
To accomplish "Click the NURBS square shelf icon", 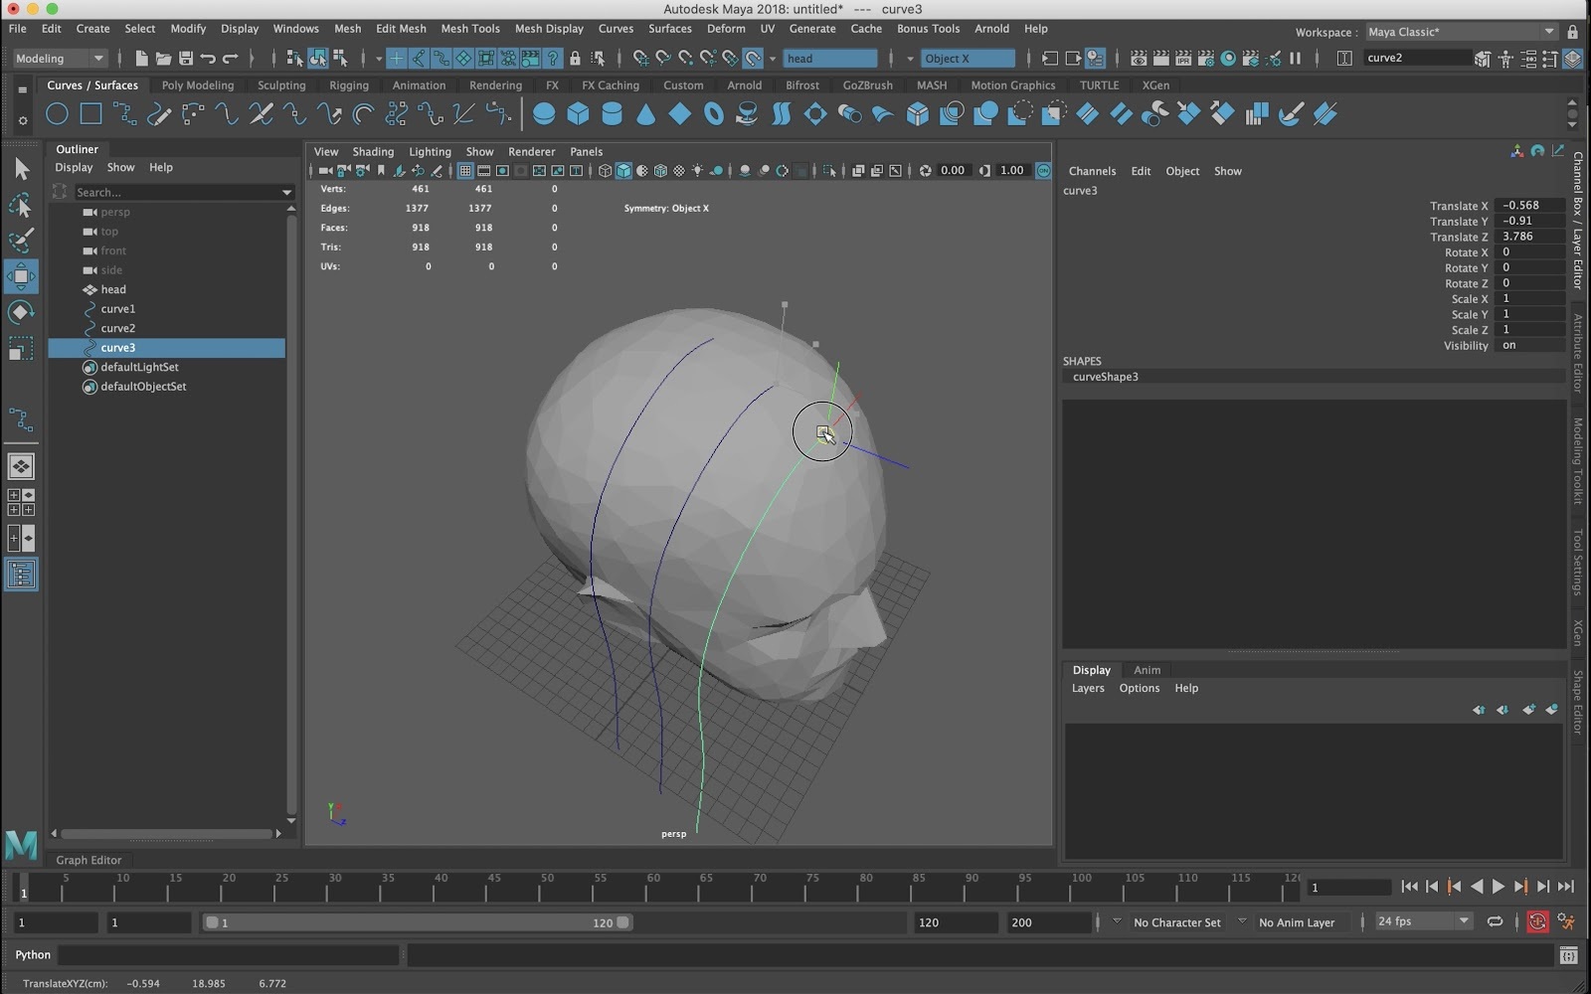I will coord(90,114).
